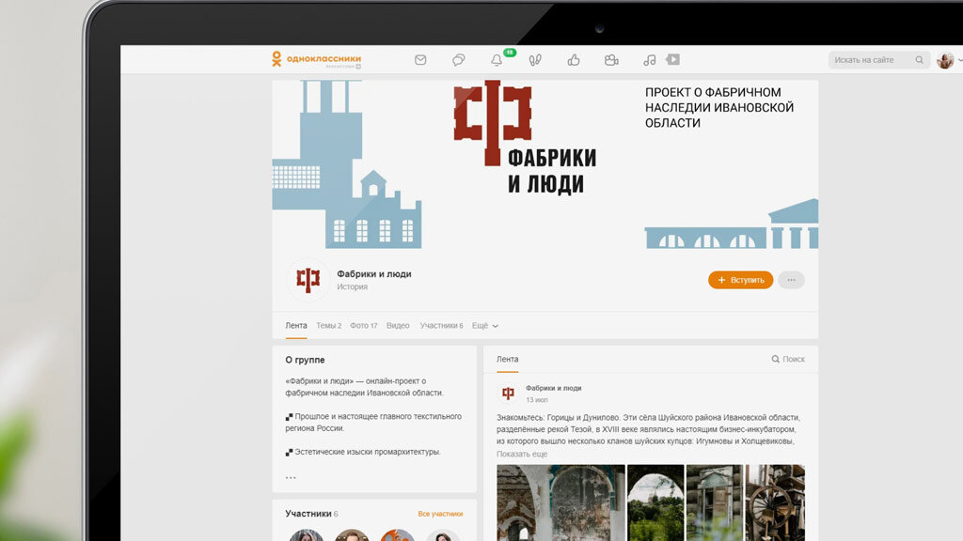
Task: Select the 'Лента' feed panel tab
Action: coord(507,359)
